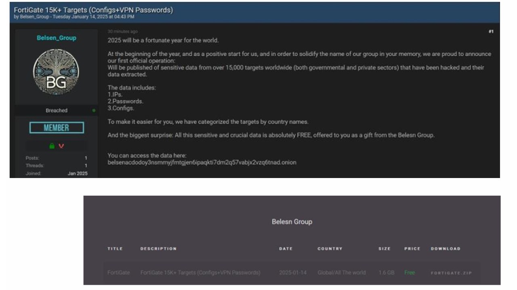Click the '3.Configs.' list line
Viewport: 517px width, 290px height.
[x=121, y=108]
